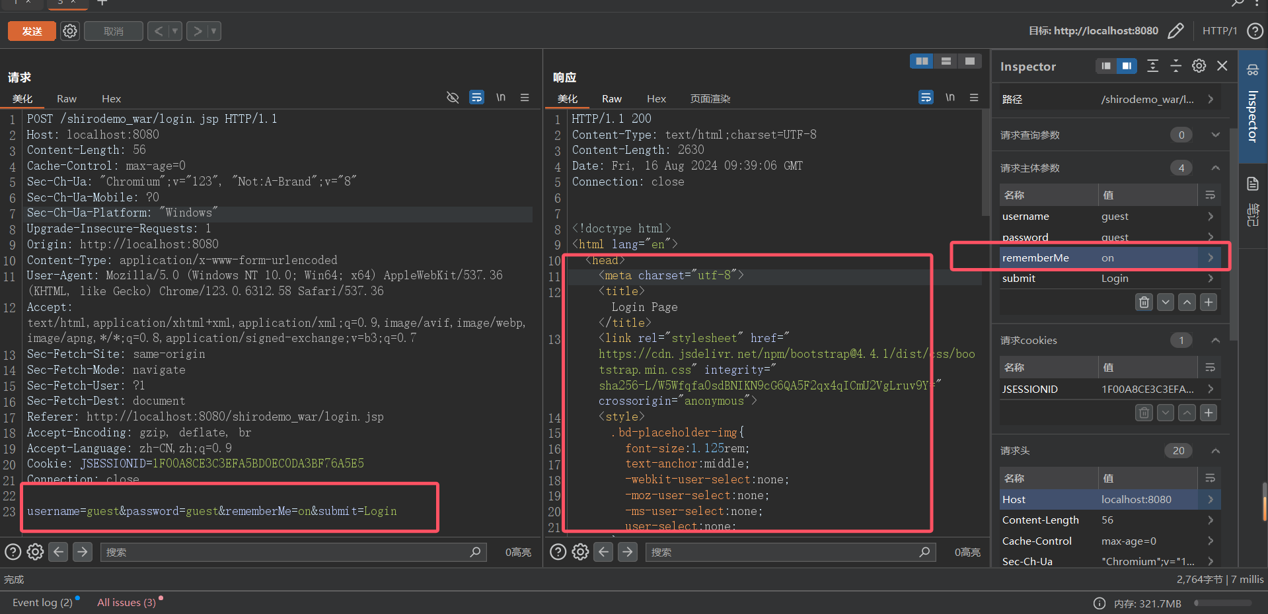Switch to single-pane combined layout view

tap(970, 61)
